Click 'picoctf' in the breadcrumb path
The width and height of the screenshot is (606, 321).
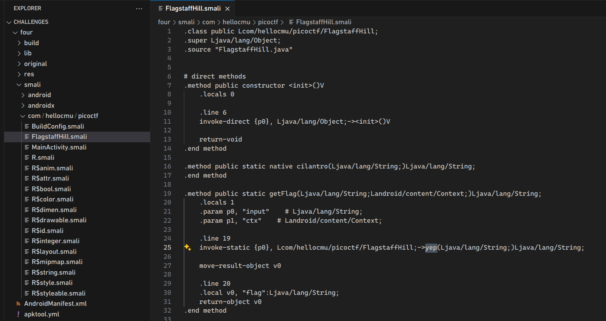[268, 22]
